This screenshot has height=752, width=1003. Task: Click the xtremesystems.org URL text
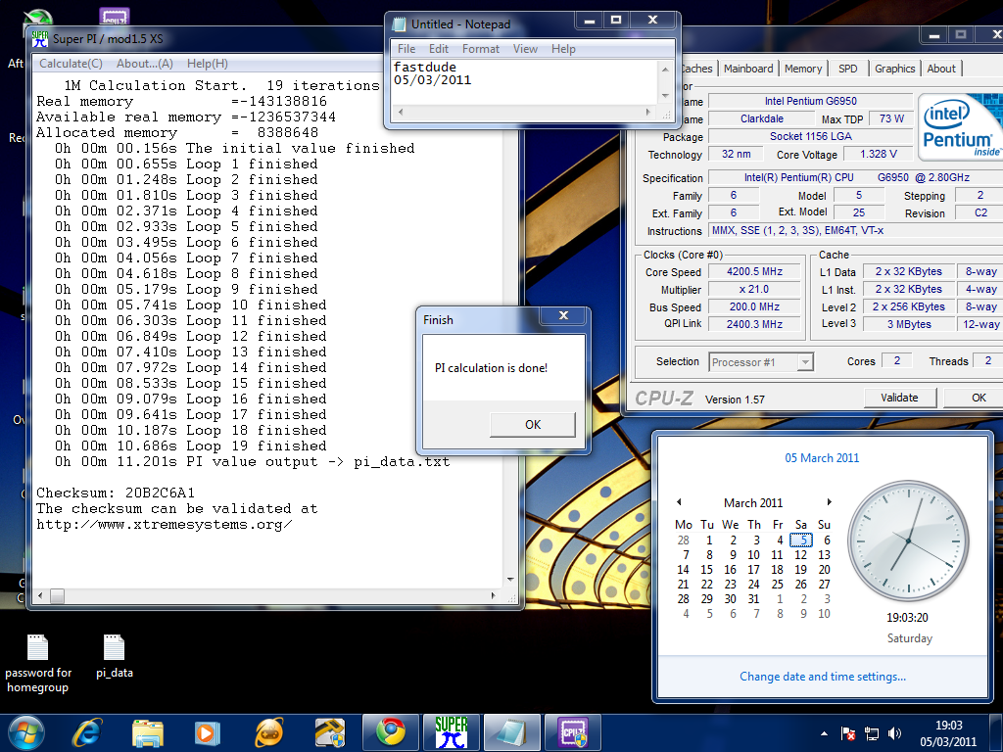pyautogui.click(x=165, y=525)
